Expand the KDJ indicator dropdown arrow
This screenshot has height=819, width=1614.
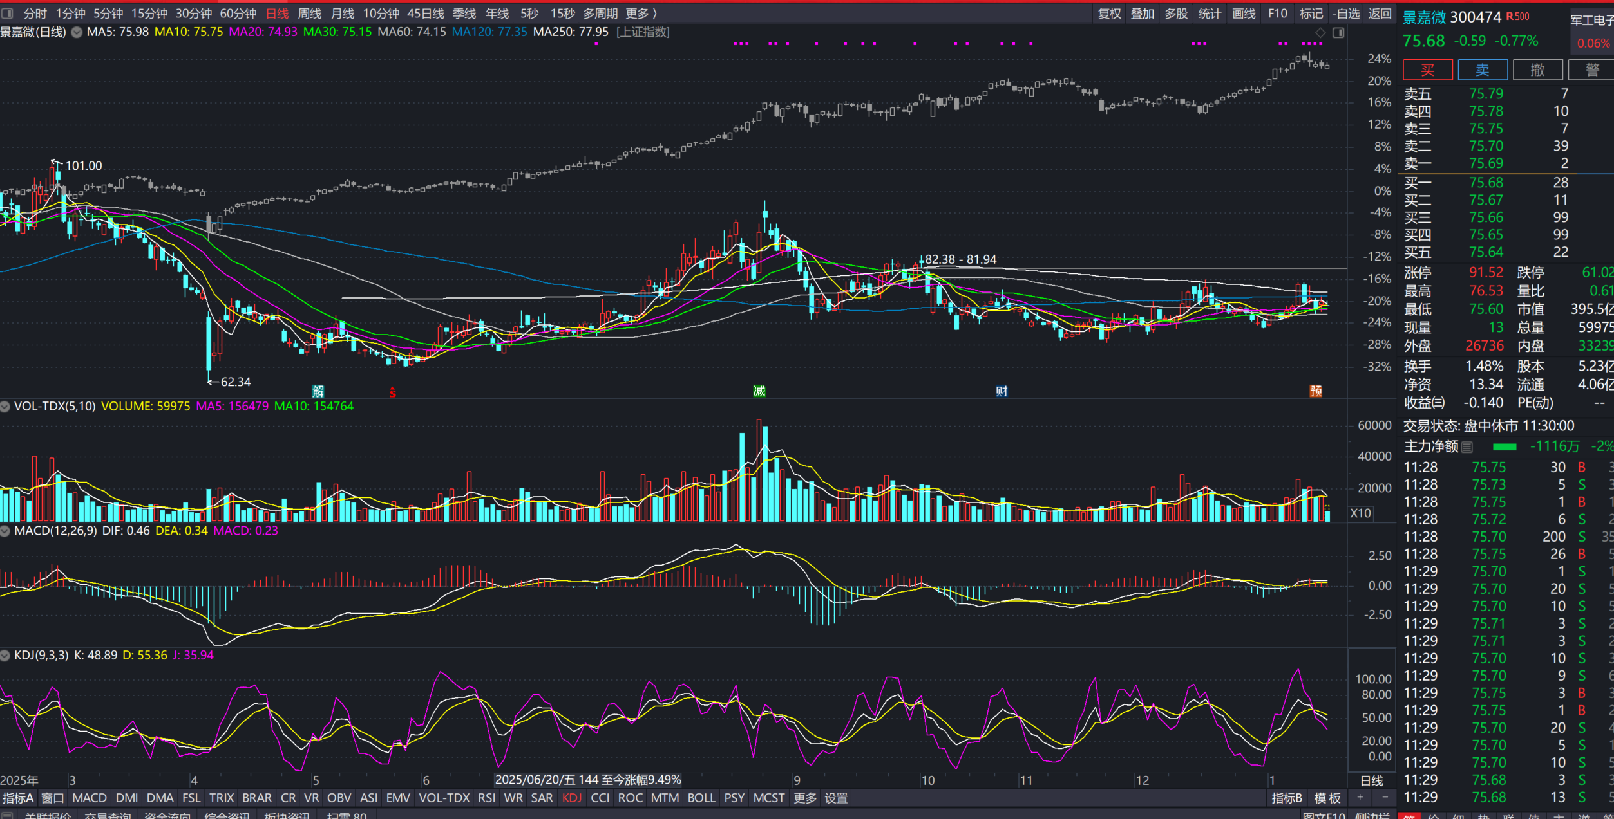click(5, 656)
